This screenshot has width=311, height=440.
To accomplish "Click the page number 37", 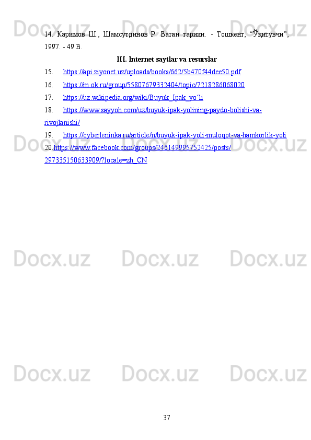I will click(x=167, y=418).
